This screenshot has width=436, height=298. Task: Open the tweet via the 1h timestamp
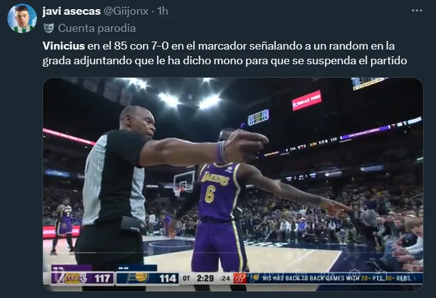[163, 11]
